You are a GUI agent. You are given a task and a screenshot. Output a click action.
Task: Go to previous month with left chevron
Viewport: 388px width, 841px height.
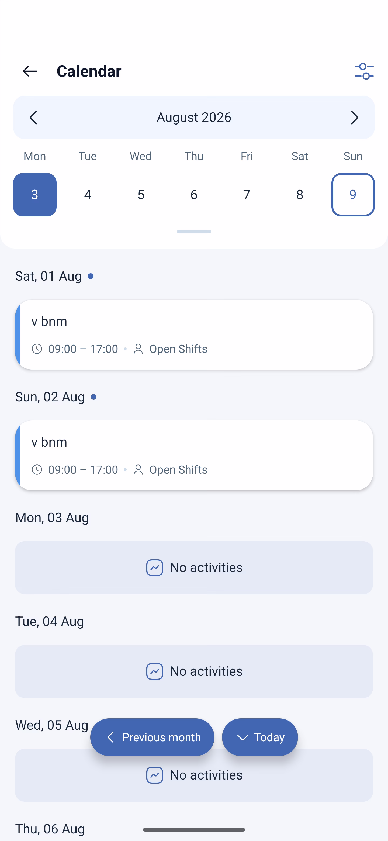pyautogui.click(x=34, y=117)
